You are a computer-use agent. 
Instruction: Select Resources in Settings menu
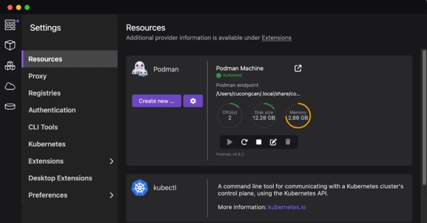70,59
